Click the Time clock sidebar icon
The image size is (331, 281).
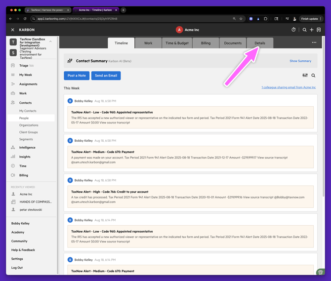(x=13, y=166)
